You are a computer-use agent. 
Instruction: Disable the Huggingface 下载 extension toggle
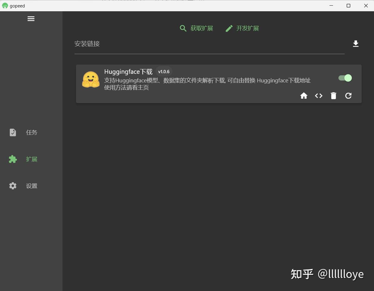tap(345, 78)
